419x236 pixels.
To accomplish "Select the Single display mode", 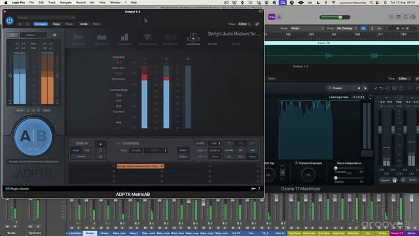I will 76,150.
